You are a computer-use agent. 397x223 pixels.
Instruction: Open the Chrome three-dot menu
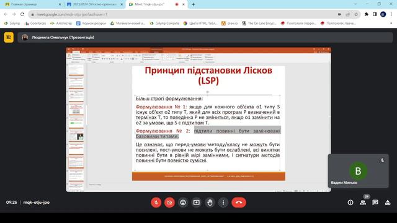pos(391,14)
